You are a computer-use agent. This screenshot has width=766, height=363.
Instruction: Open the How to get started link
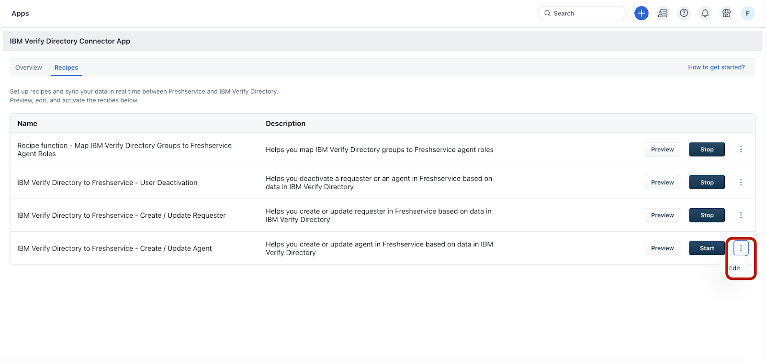click(x=716, y=67)
